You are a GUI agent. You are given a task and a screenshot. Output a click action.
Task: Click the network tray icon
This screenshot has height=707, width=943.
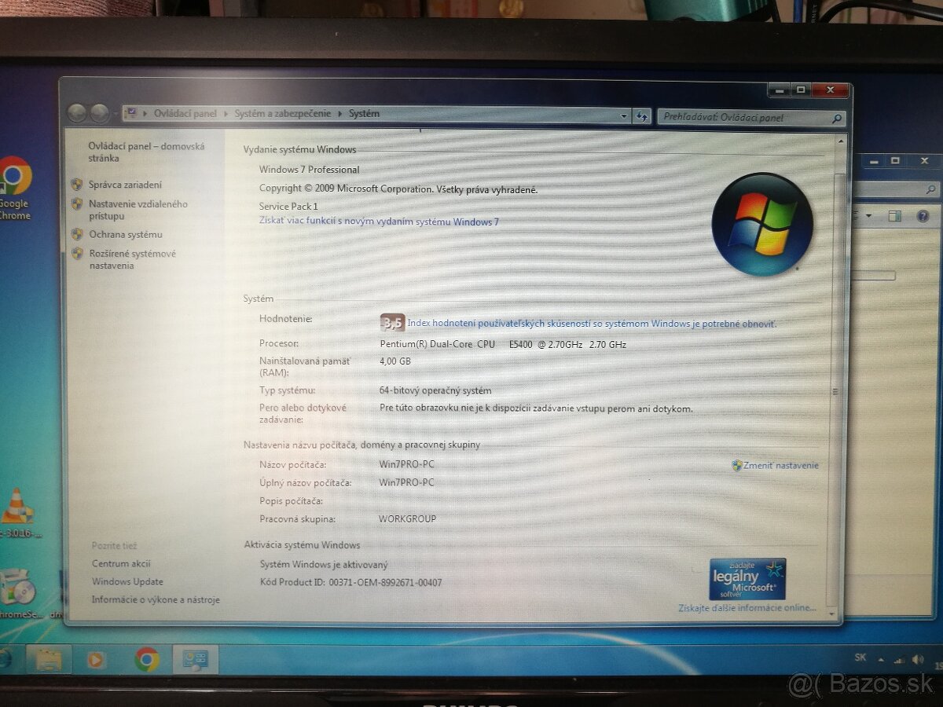(x=898, y=660)
